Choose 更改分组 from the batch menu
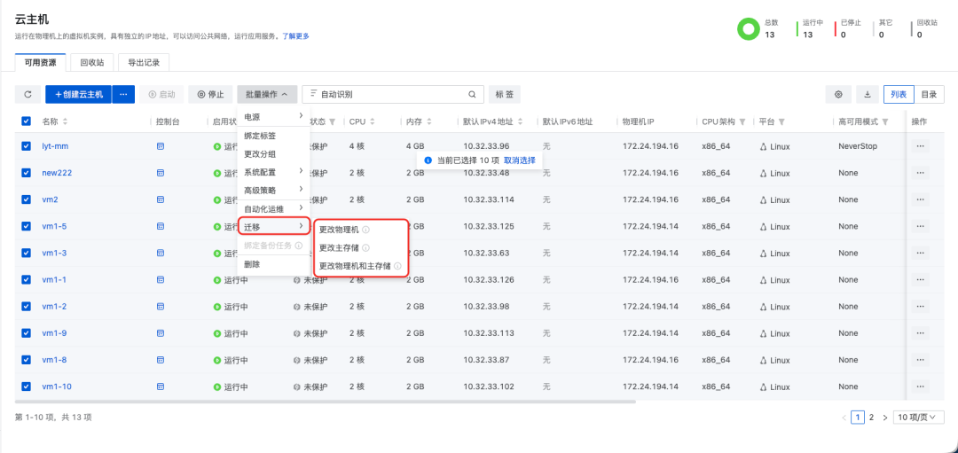The image size is (958, 453). [x=274, y=154]
